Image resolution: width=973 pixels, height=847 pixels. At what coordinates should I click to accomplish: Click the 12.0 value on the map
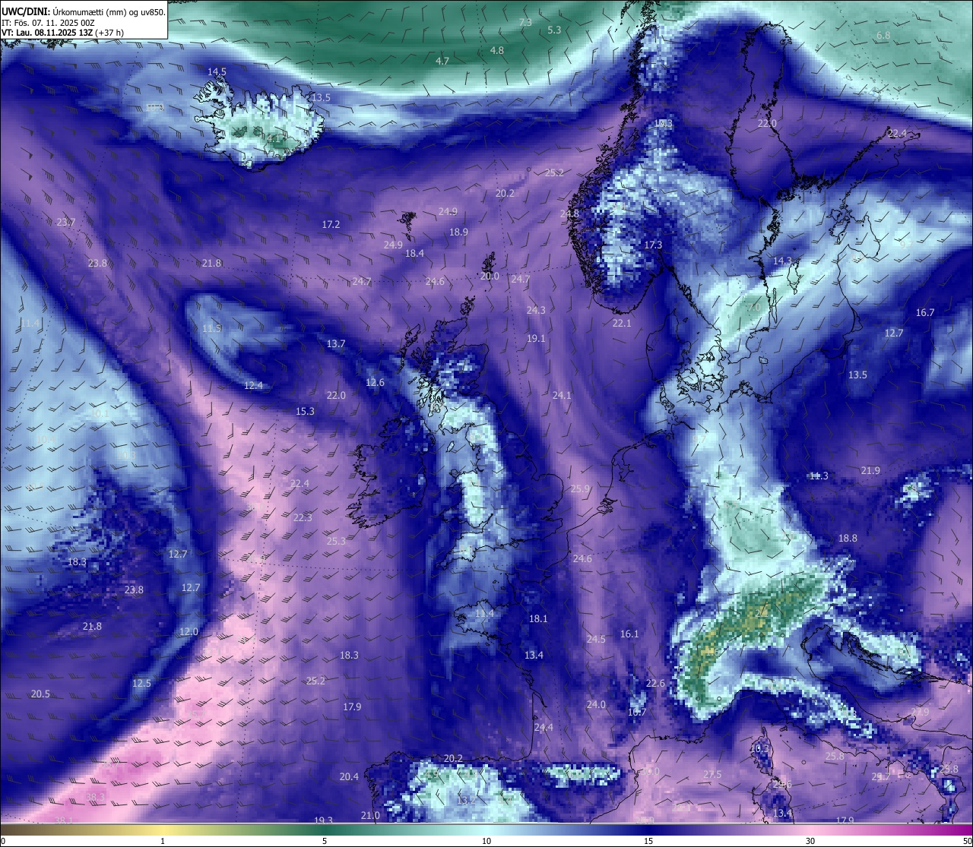click(x=189, y=631)
